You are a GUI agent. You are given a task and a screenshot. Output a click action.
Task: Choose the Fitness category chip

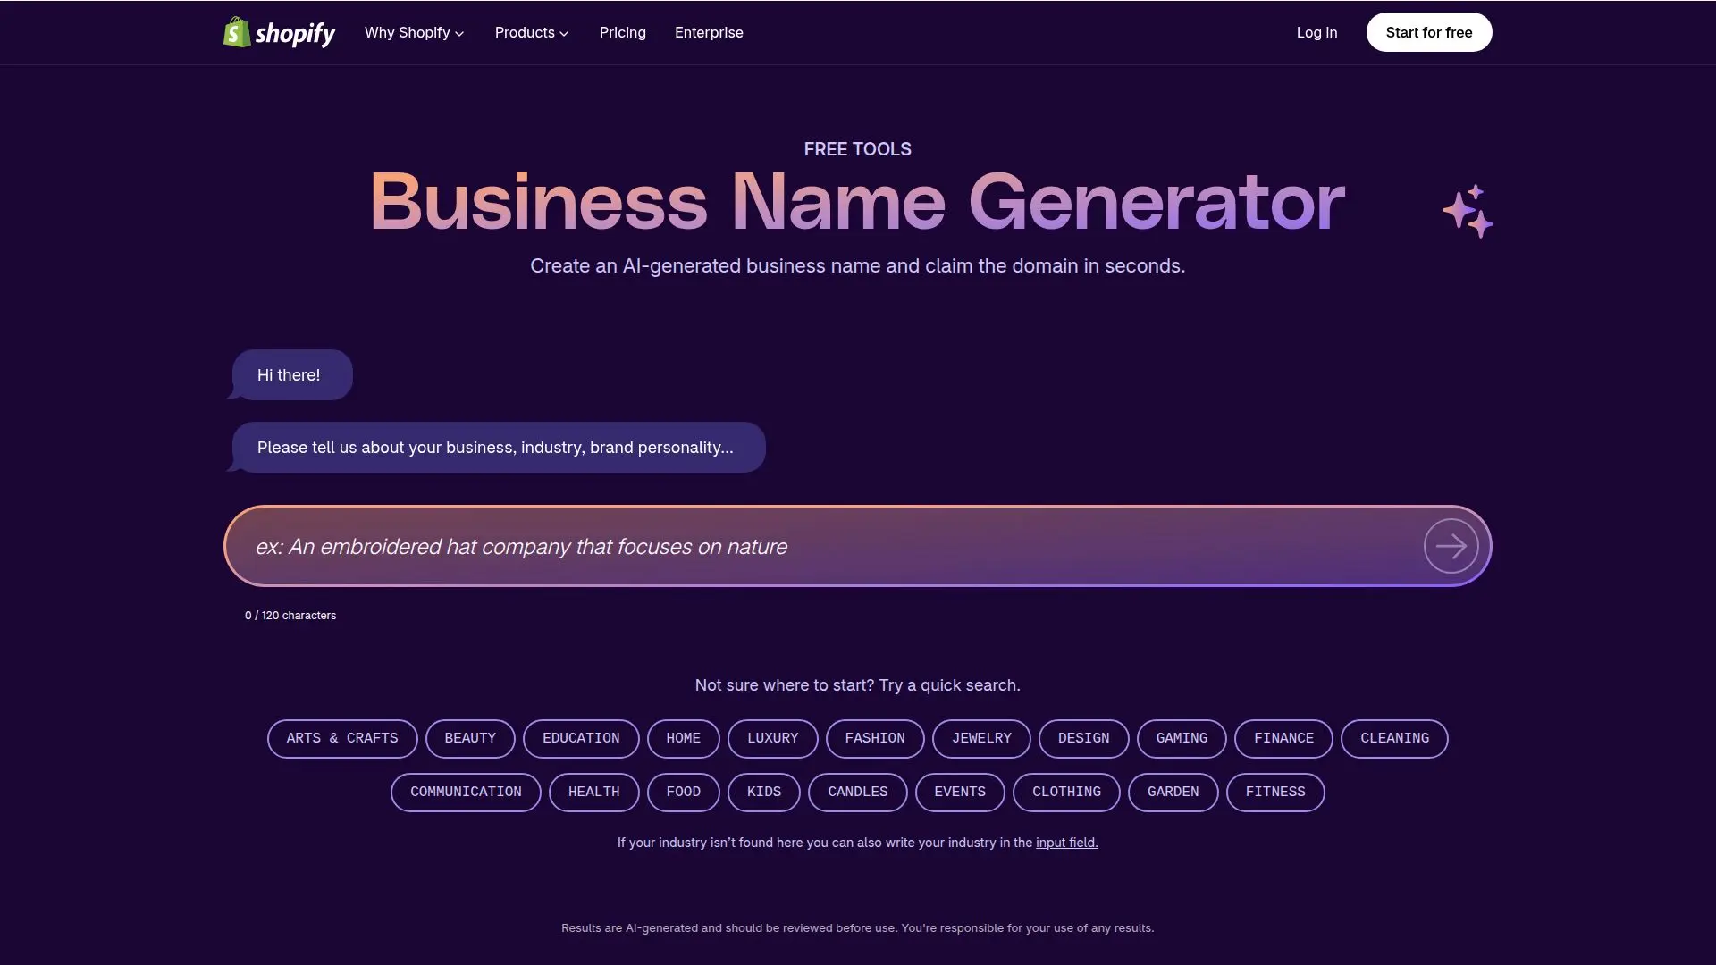tap(1275, 792)
